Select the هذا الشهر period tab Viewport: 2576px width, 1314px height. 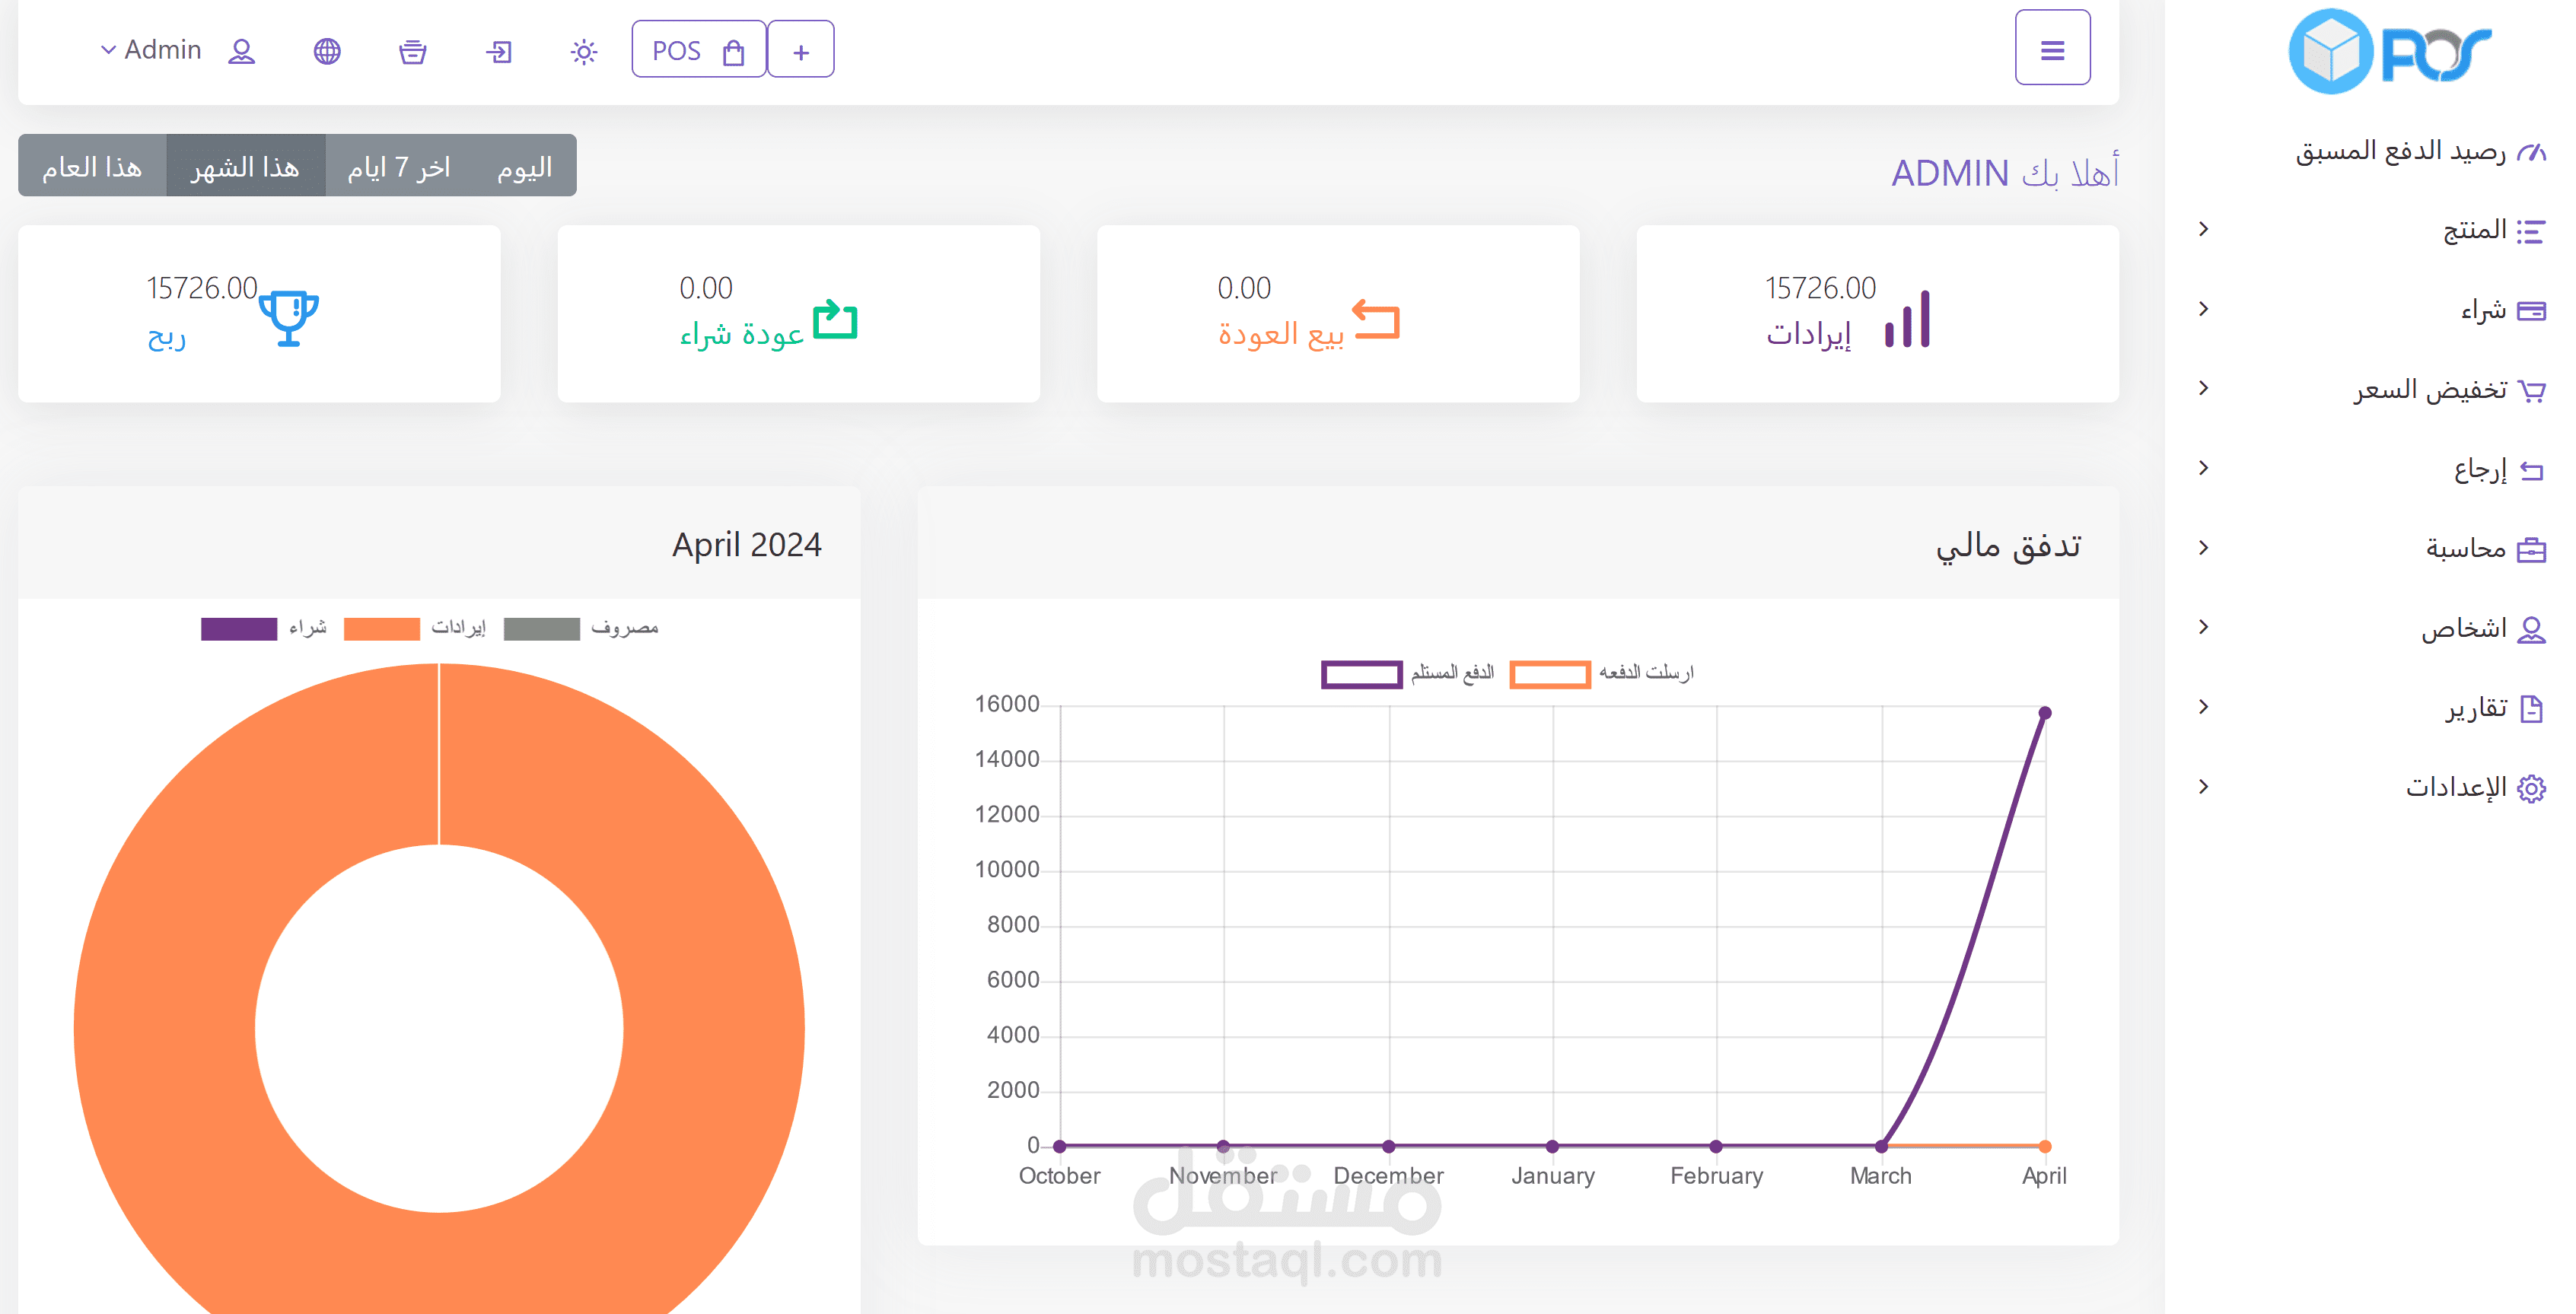tap(245, 166)
